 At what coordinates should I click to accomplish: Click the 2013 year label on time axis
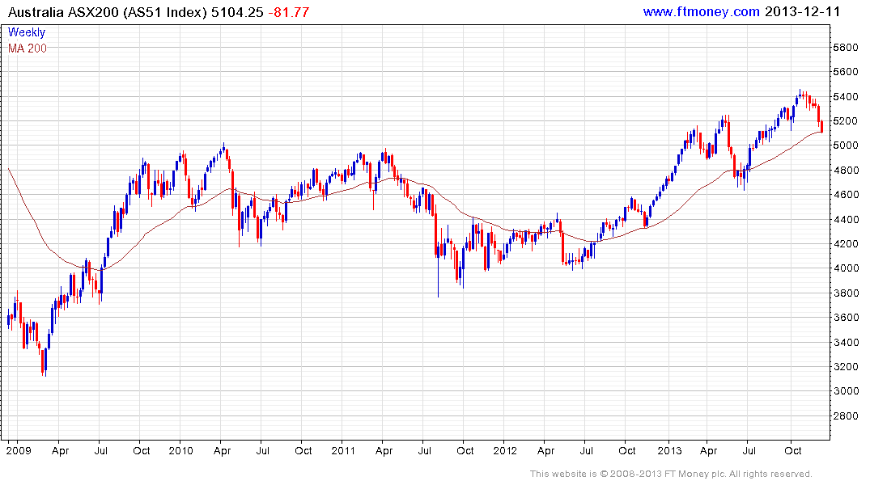coord(669,450)
